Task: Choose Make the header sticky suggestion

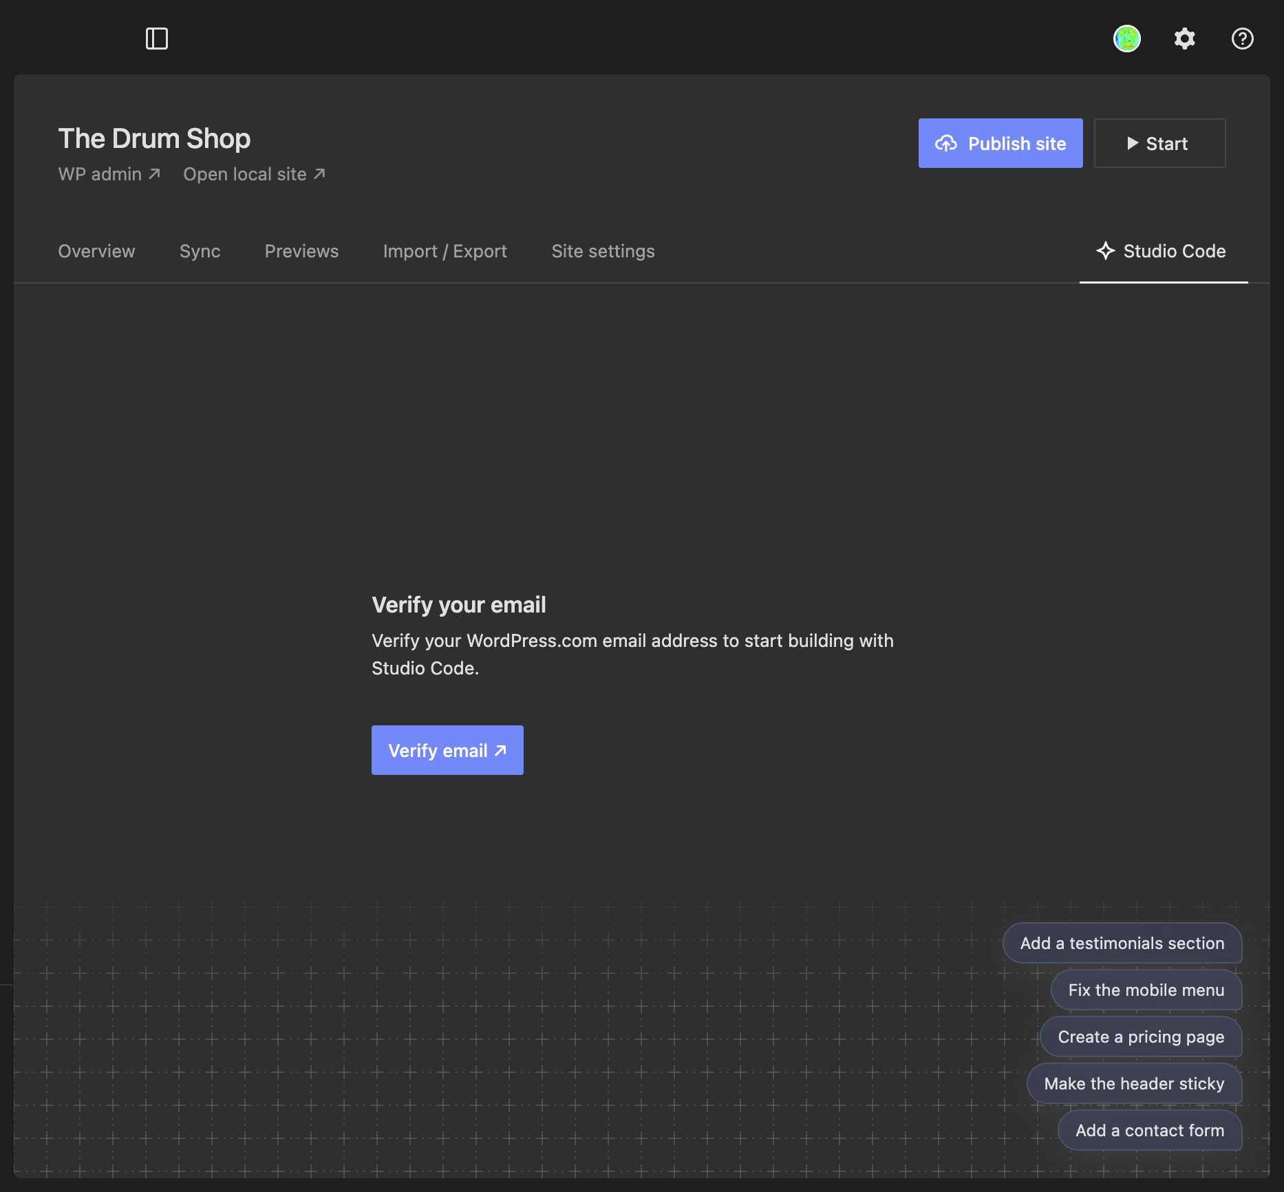Action: click(x=1134, y=1083)
